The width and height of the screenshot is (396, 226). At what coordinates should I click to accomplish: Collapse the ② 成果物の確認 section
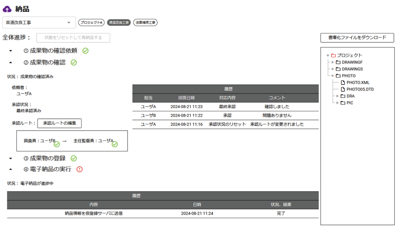pyautogui.click(x=11, y=63)
